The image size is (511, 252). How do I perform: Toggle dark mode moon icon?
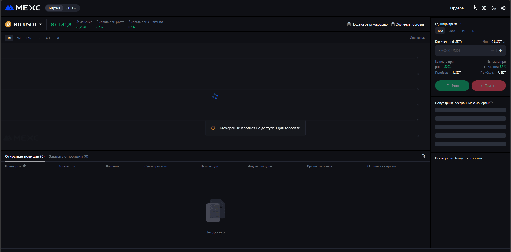(494, 8)
